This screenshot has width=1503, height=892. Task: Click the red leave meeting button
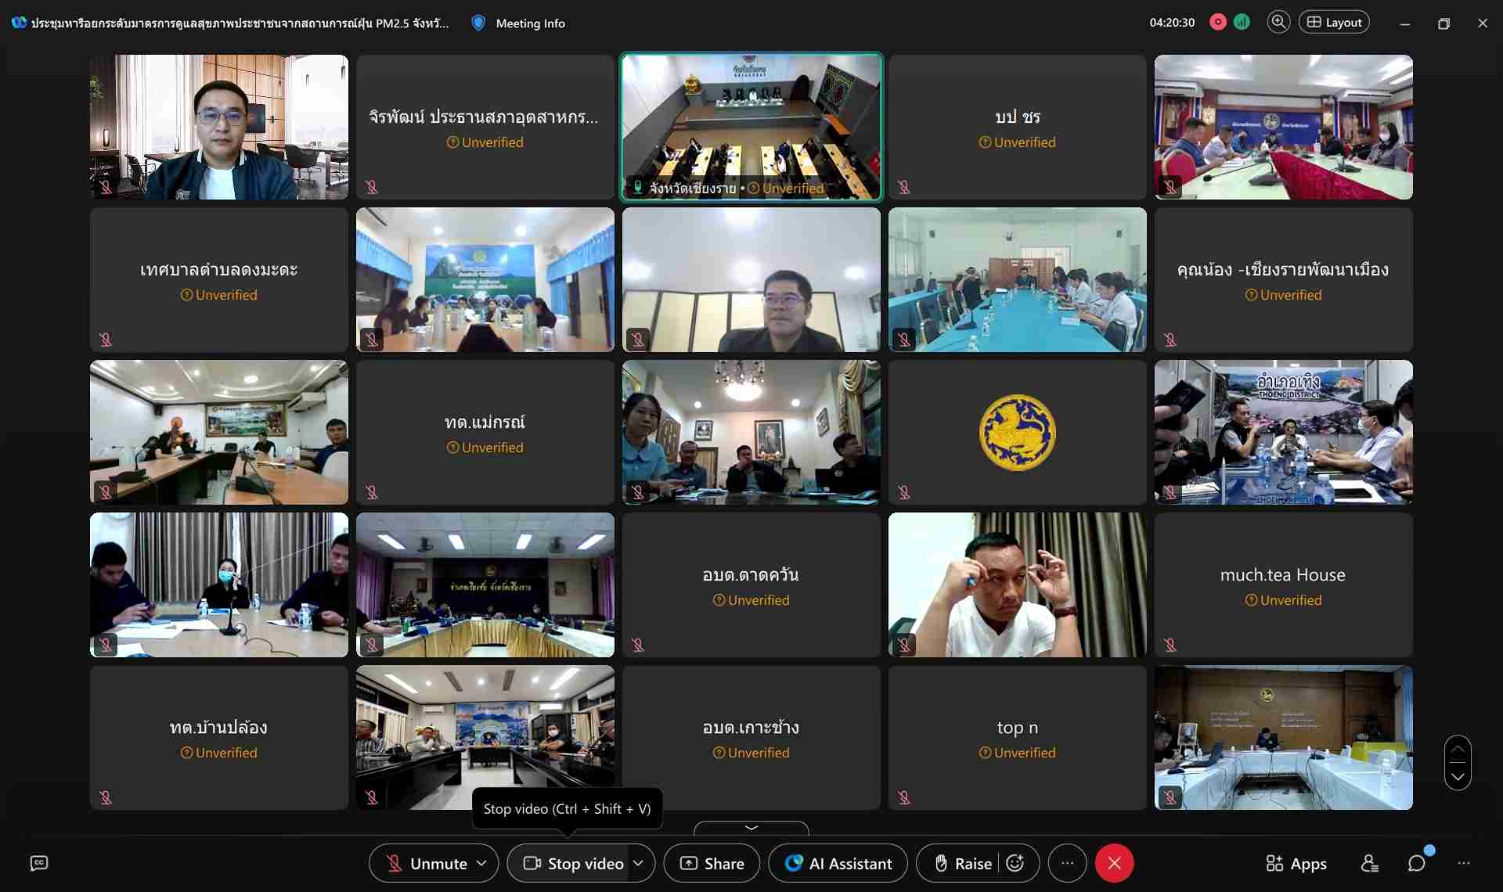pyautogui.click(x=1114, y=863)
